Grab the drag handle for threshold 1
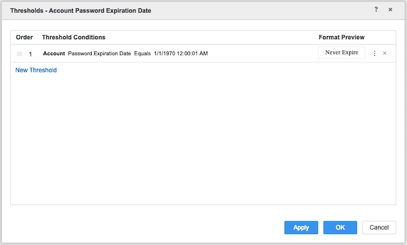 tap(19, 54)
